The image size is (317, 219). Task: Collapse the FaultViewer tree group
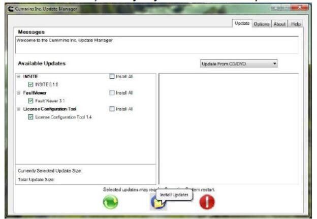[x=19, y=93]
